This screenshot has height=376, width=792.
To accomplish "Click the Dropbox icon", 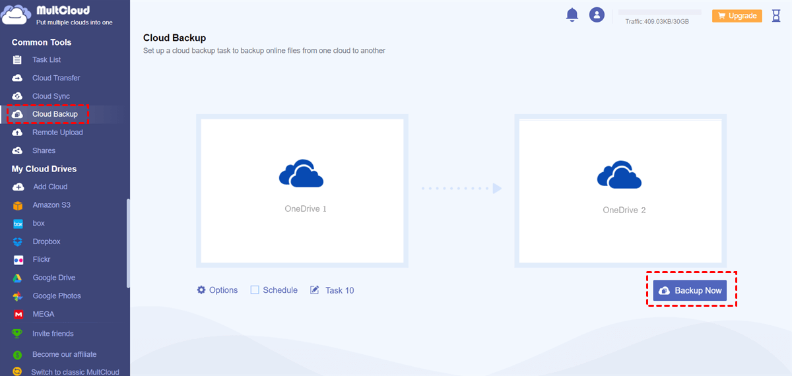I will point(18,241).
